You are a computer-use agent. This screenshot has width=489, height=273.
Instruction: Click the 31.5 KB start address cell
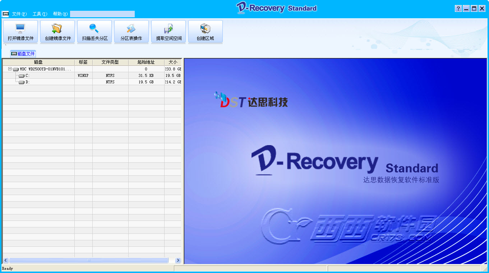(x=146, y=75)
